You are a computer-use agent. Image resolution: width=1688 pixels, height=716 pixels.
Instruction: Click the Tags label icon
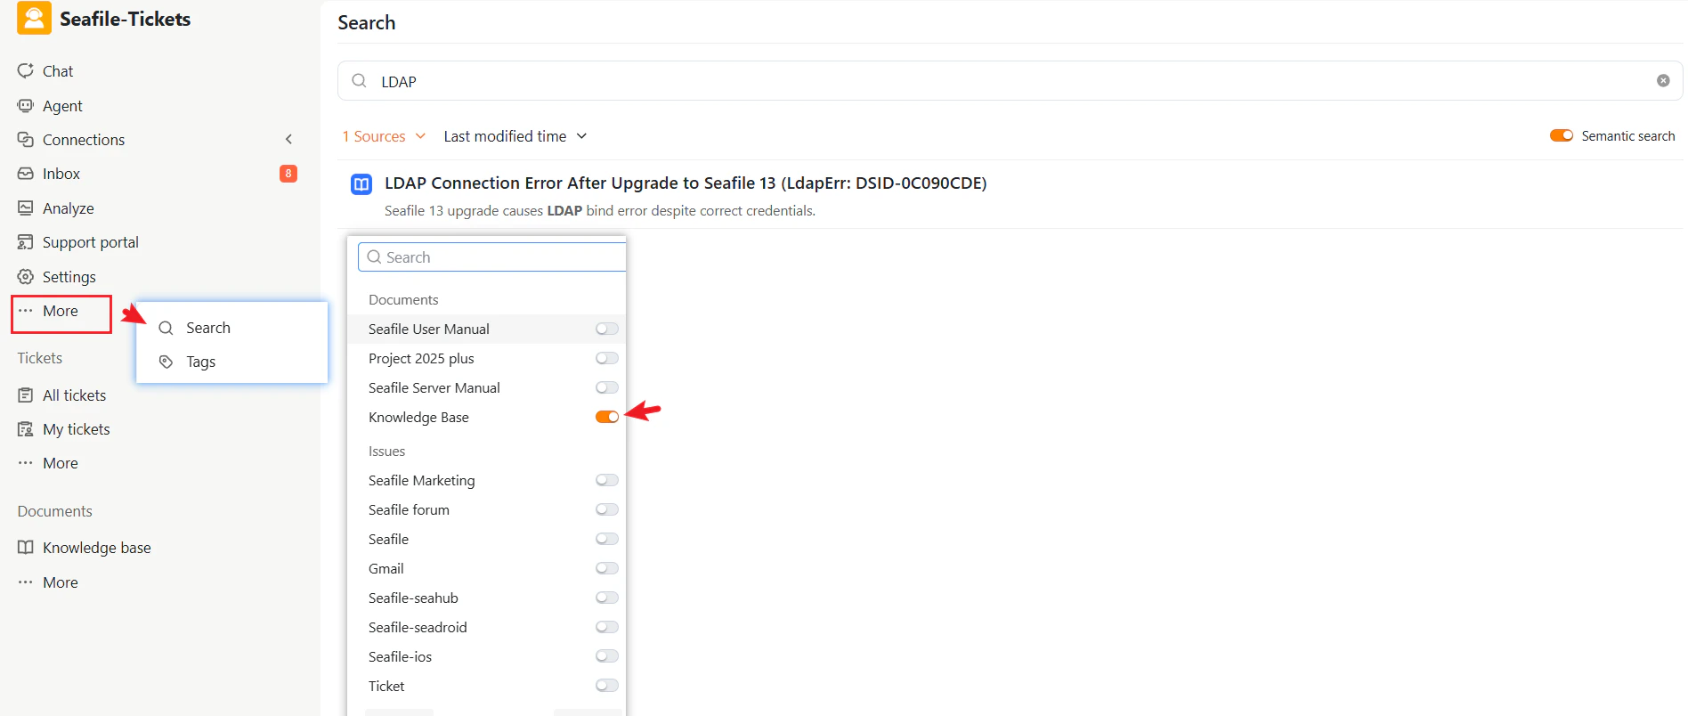click(166, 362)
